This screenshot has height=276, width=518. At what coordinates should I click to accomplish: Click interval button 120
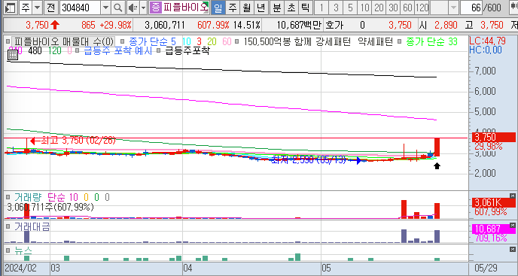pos(422,8)
